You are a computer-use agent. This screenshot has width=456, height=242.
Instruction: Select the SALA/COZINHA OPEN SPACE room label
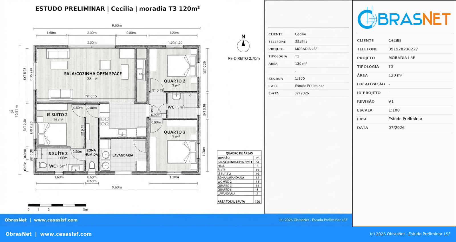point(93,74)
